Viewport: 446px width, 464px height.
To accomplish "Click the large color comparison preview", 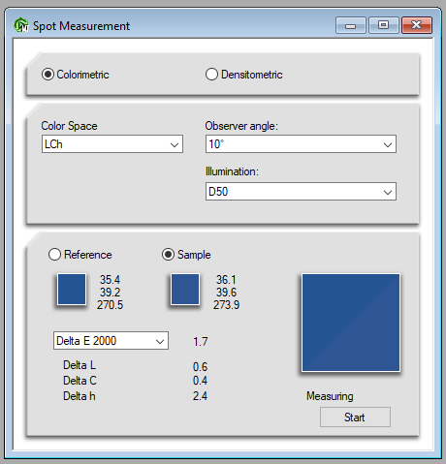I will [351, 323].
